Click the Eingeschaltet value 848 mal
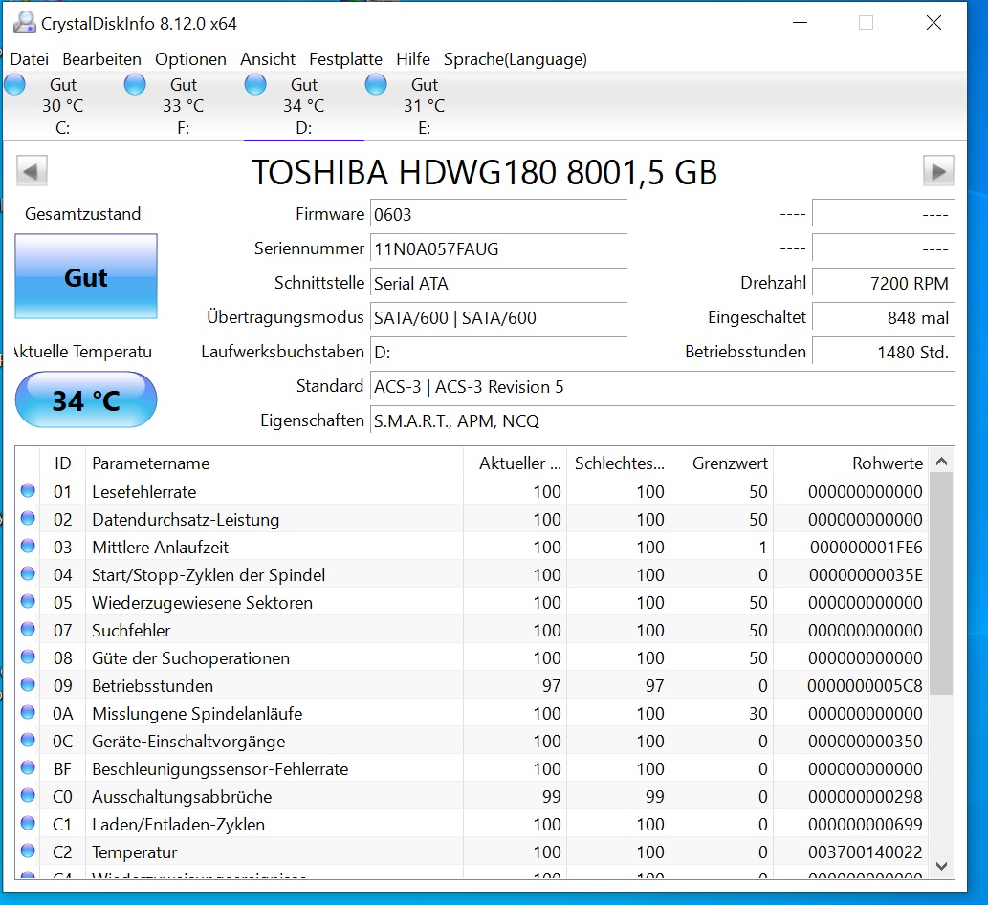 [884, 318]
